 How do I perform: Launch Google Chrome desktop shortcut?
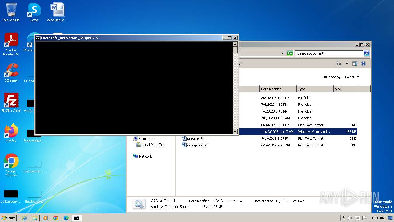click(11, 165)
